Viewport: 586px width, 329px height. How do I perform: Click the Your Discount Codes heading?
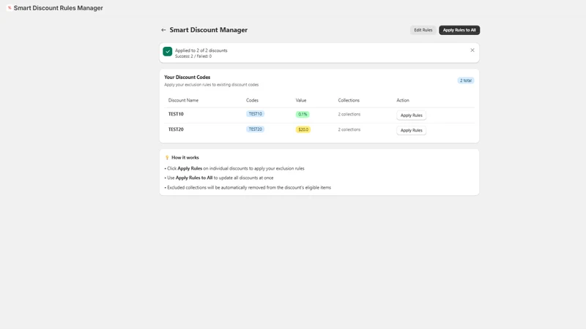coord(188,77)
